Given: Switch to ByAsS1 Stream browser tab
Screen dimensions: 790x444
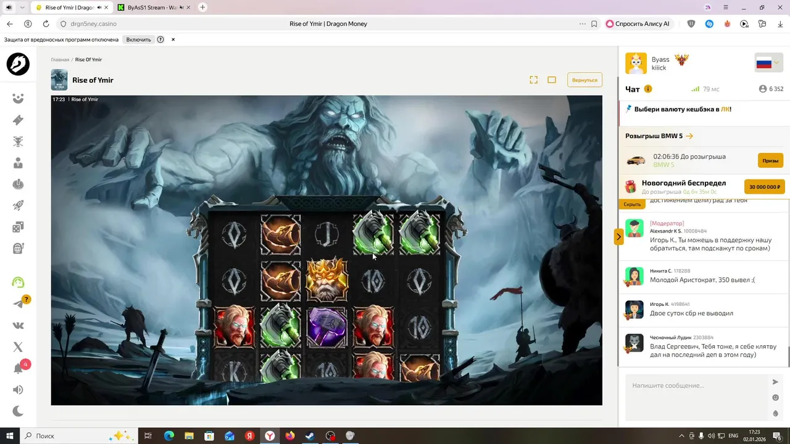Looking at the screenshot, I should [154, 7].
